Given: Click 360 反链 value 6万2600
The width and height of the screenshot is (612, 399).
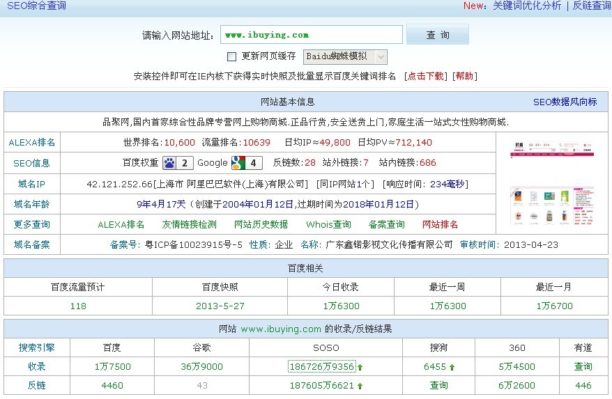Looking at the screenshot, I should click(517, 386).
